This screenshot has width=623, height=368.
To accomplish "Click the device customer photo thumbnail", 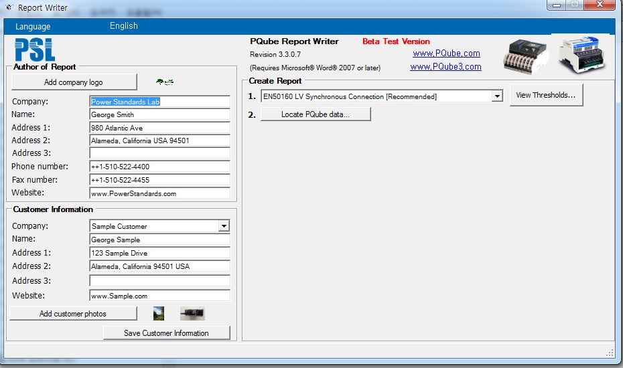I will [x=192, y=314].
